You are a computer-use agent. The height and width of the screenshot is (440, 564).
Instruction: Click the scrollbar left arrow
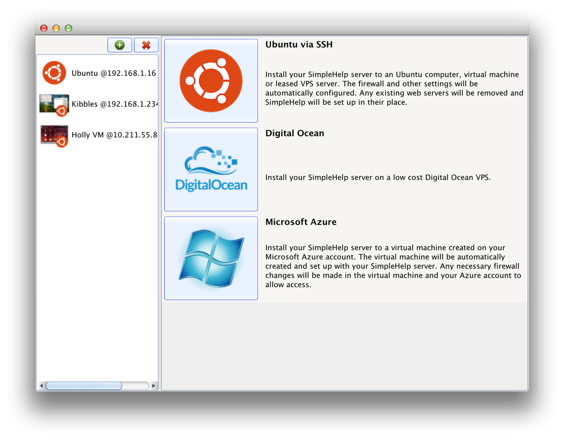click(x=41, y=386)
